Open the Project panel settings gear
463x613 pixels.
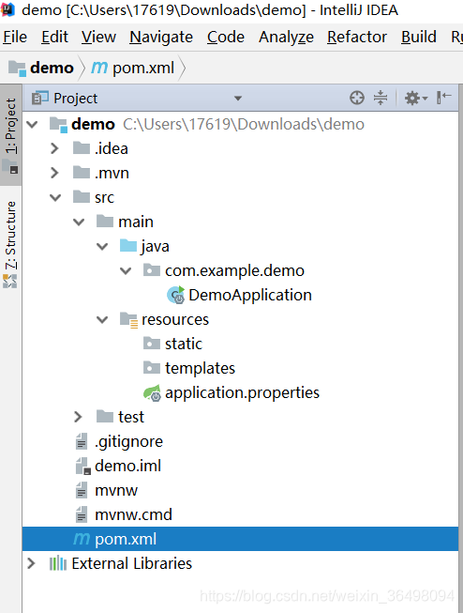pos(416,98)
